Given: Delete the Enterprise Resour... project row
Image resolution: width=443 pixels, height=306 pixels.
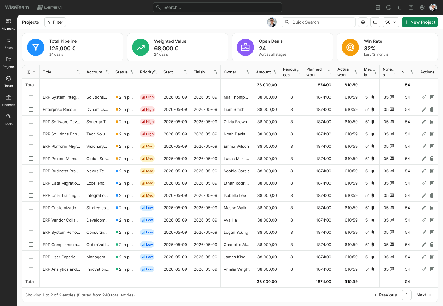Looking at the screenshot, I should tap(432, 109).
